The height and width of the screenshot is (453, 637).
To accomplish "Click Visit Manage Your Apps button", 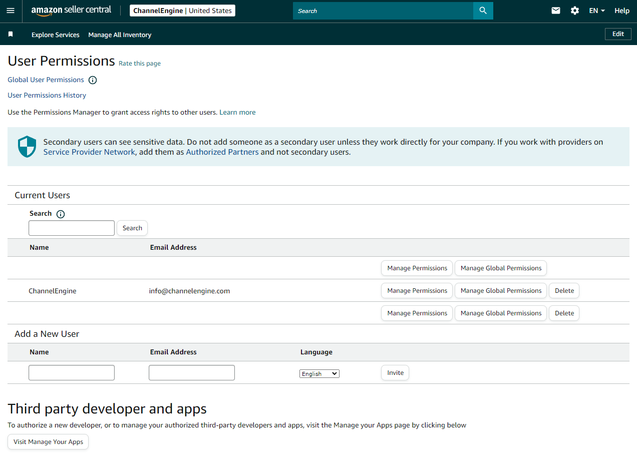I will pyautogui.click(x=48, y=442).
